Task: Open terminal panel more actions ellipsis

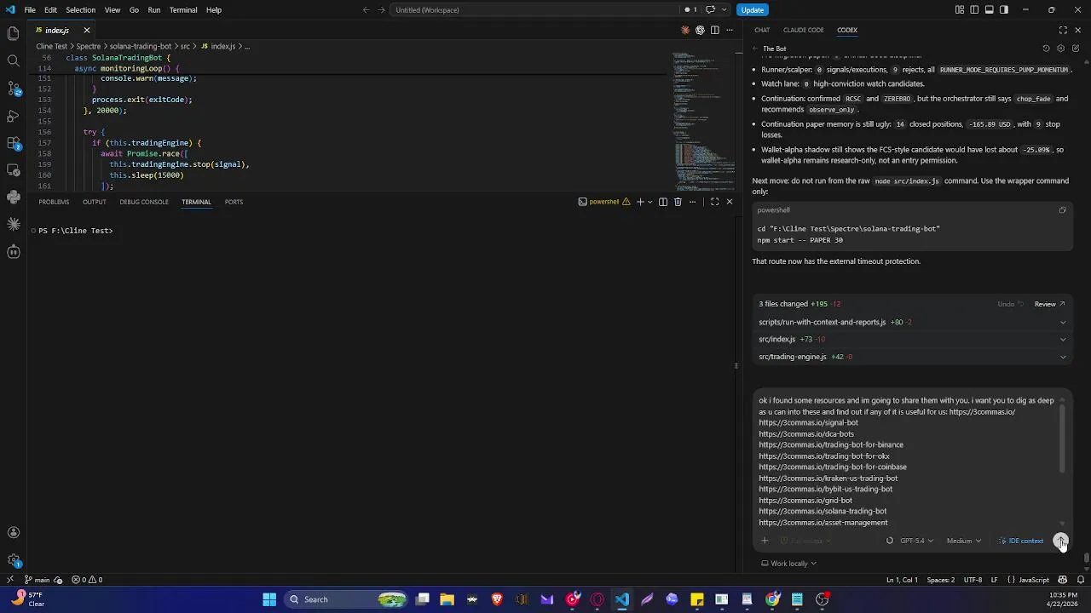Action: click(x=693, y=202)
